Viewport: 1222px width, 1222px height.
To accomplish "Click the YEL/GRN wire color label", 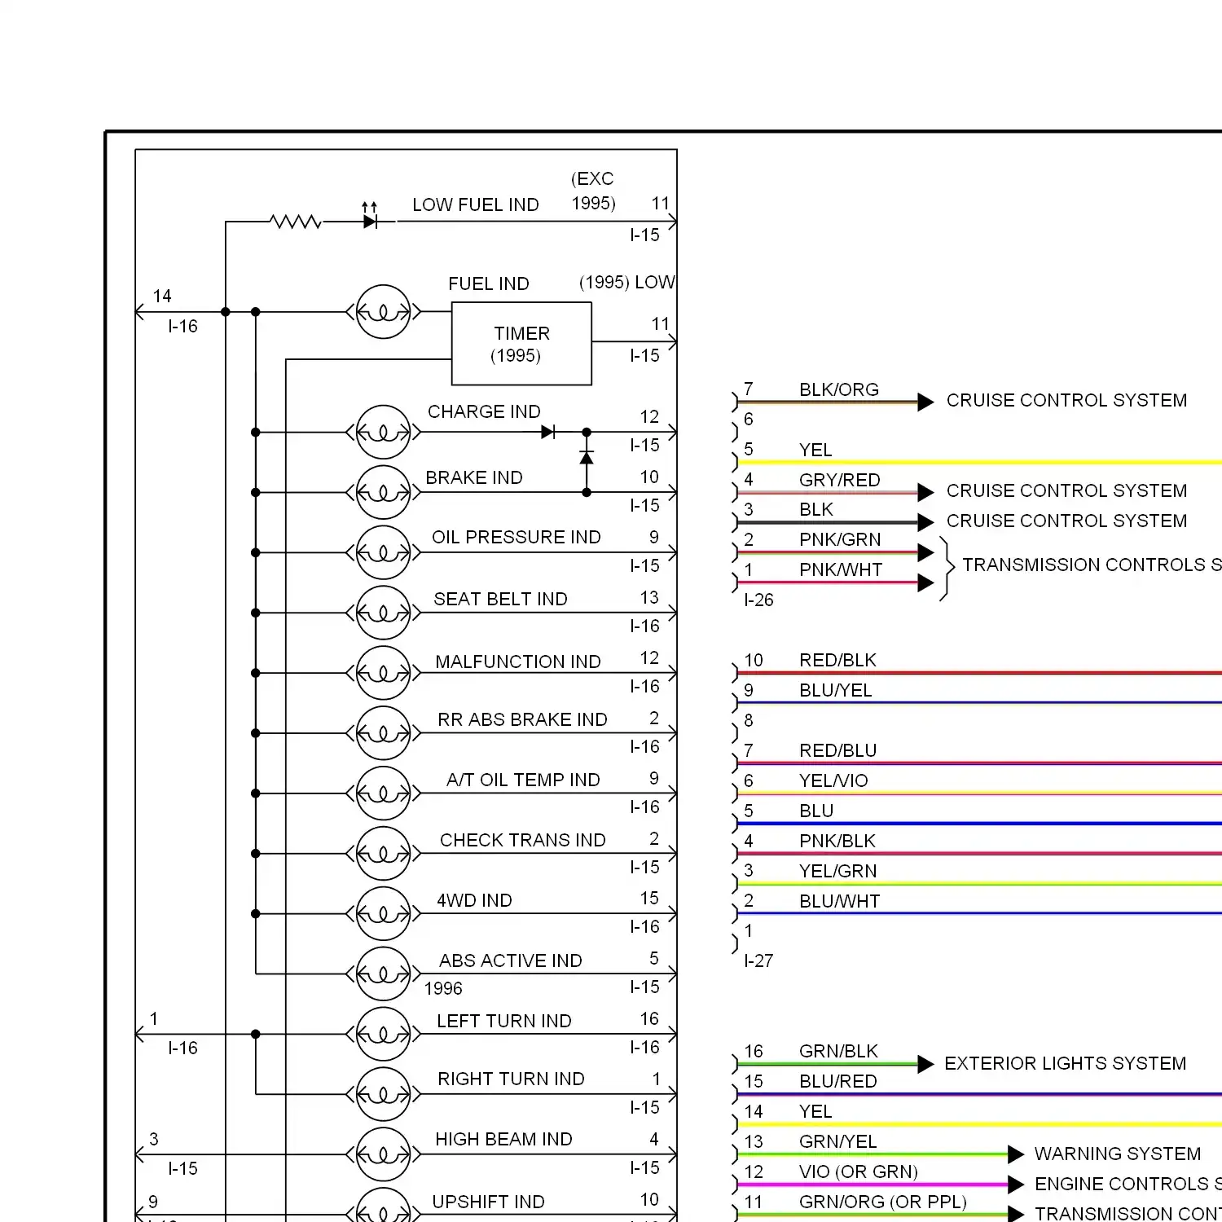I will (838, 871).
